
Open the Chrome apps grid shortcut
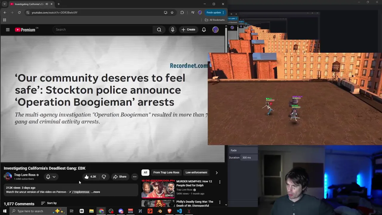tap(4, 20)
